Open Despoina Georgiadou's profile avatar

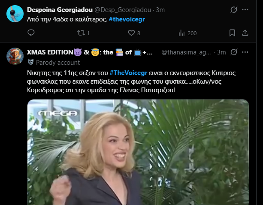click(x=15, y=13)
